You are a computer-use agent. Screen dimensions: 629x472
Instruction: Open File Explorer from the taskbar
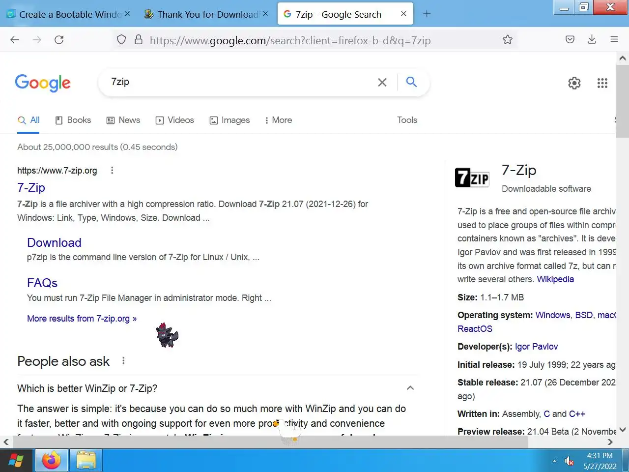86,461
